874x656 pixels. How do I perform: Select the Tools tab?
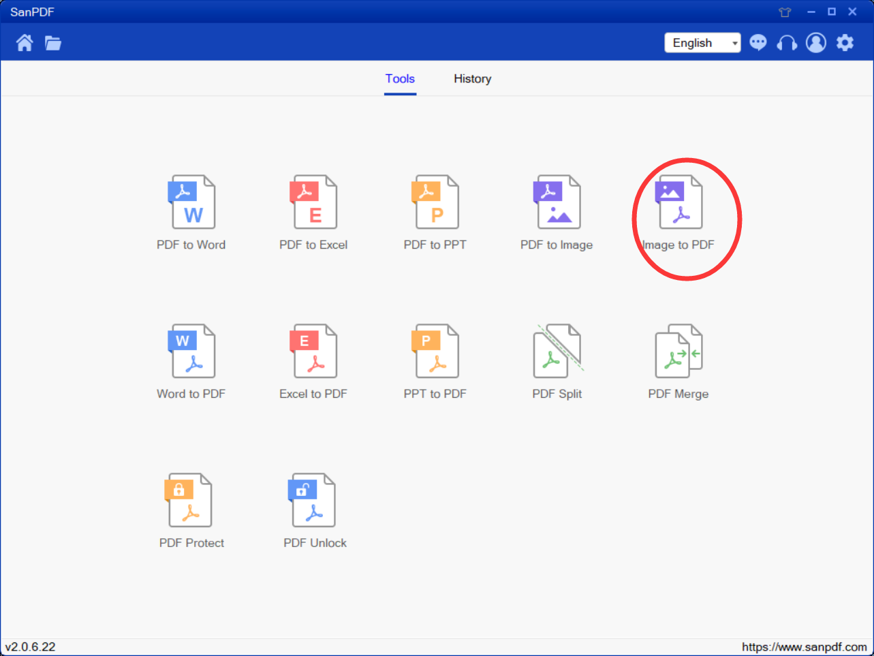pos(399,78)
